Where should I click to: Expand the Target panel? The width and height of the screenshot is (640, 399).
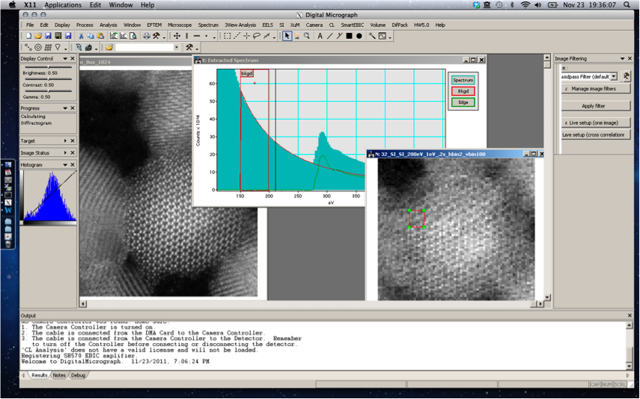coord(65,141)
